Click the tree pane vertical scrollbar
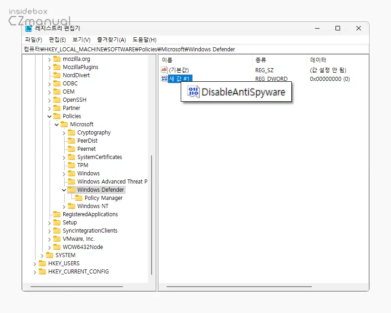Screen dimensions: 391x313 (x=152, y=215)
